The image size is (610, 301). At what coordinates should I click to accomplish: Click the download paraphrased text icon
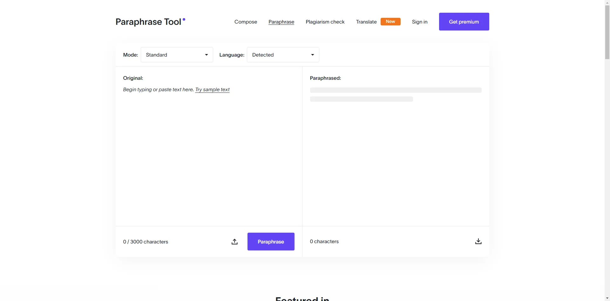pos(478,242)
